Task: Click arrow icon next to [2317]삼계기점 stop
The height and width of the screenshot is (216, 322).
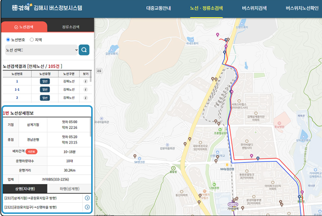Action: 87,198
